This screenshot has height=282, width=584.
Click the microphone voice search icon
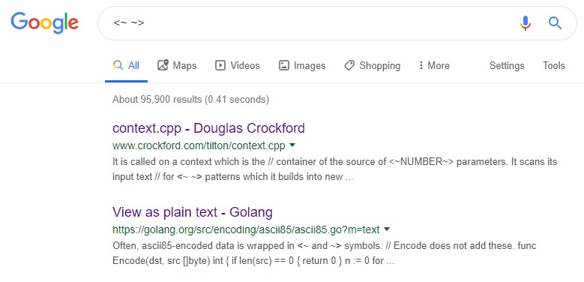[526, 23]
